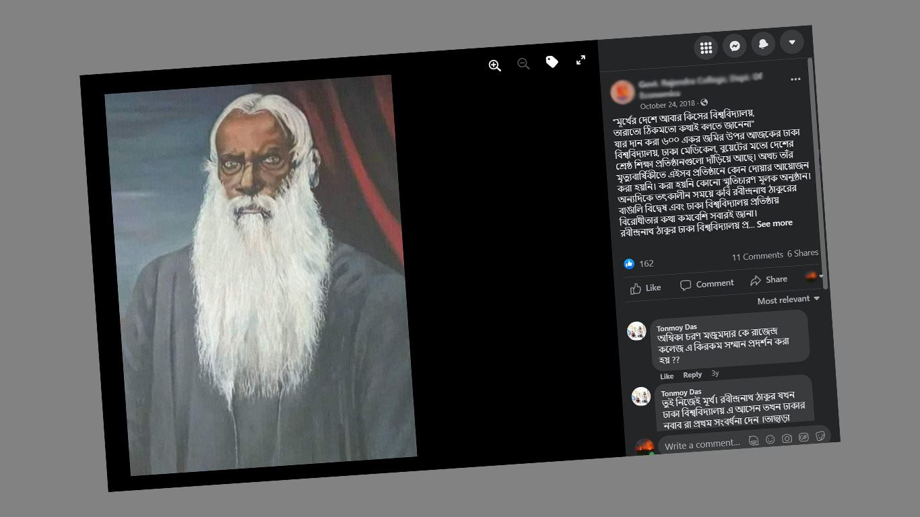Image resolution: width=920 pixels, height=517 pixels.
Task: Click the zoom out magnifier icon
Action: click(x=523, y=64)
